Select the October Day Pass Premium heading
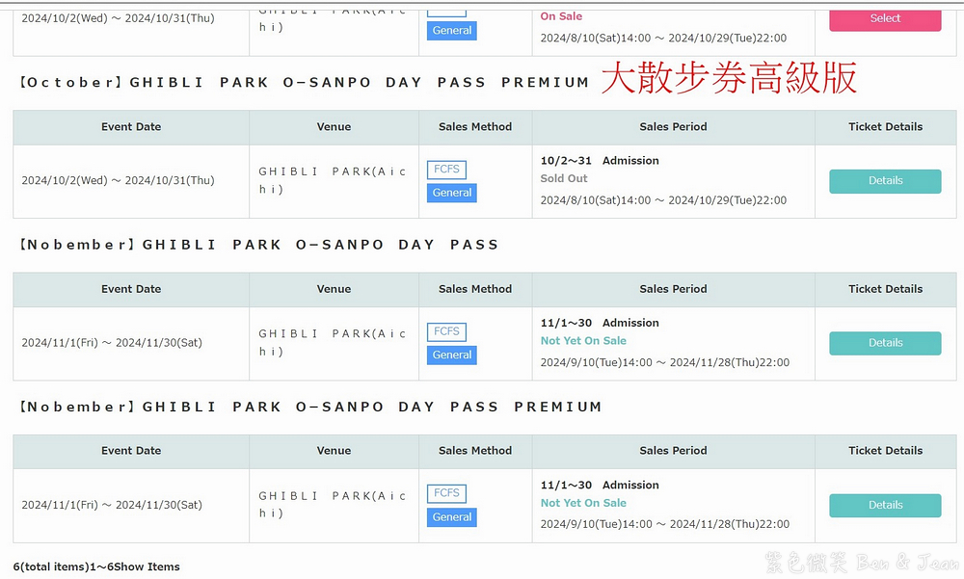 305,83
